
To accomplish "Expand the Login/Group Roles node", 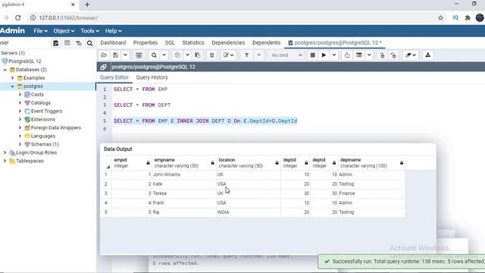I will (5, 152).
